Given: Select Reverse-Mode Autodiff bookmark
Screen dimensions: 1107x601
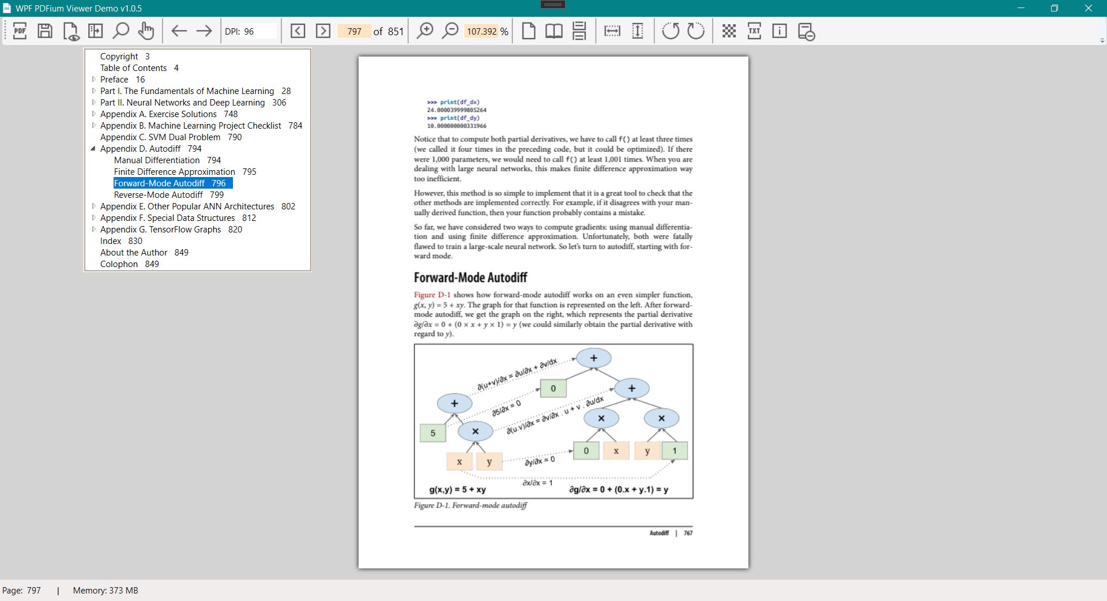Looking at the screenshot, I should tap(169, 195).
